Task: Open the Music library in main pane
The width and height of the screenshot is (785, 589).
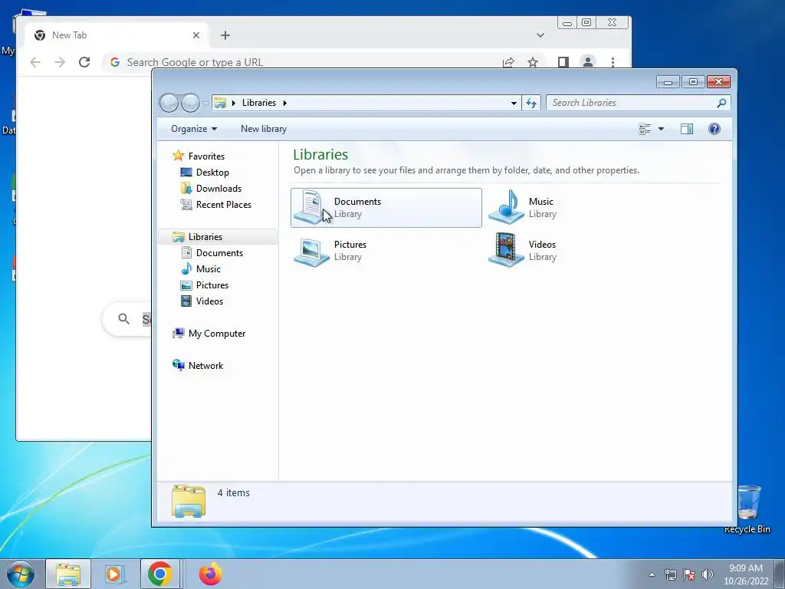Action: point(523,207)
